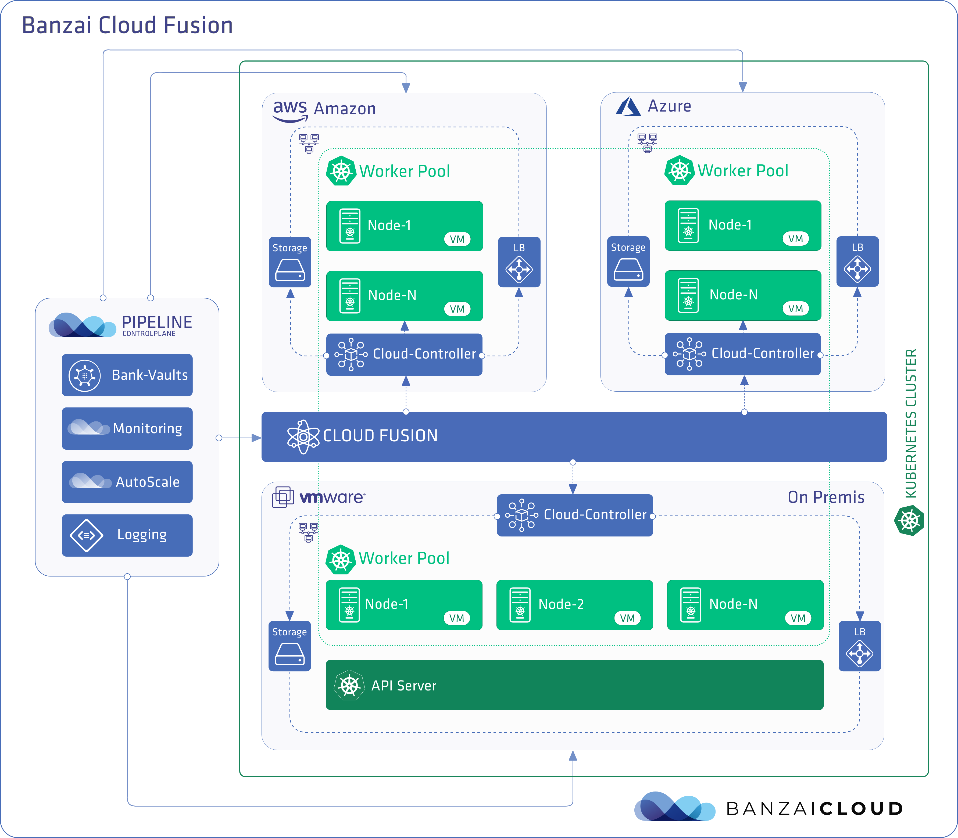Click the Amazon Cloud-Controller hub icon
This screenshot has width=958, height=838.
pos(351,354)
